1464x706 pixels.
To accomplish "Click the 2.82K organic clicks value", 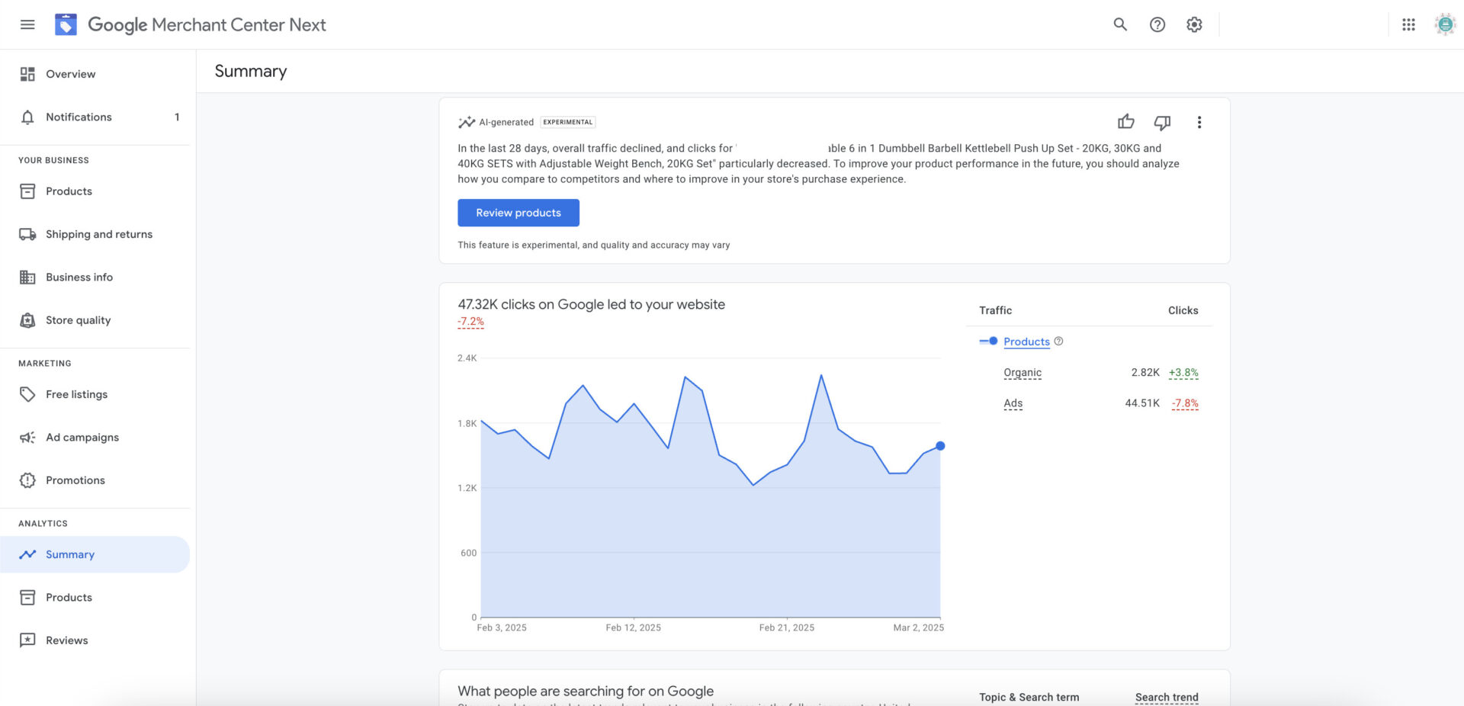I will click(1145, 373).
